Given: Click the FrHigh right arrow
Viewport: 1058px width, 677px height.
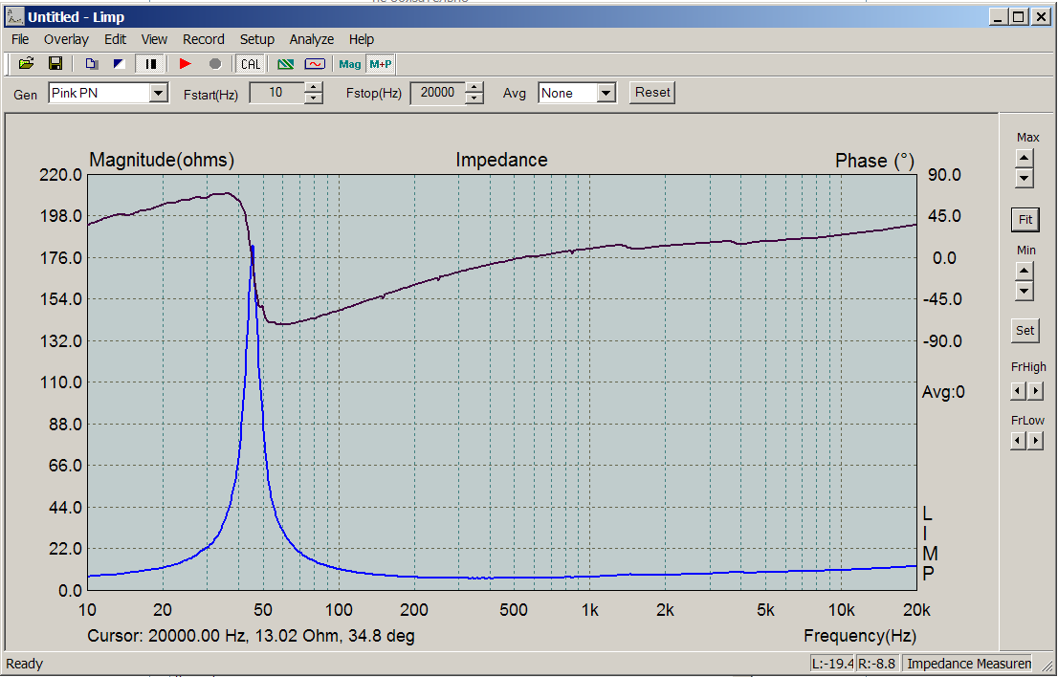Looking at the screenshot, I should (x=1035, y=390).
